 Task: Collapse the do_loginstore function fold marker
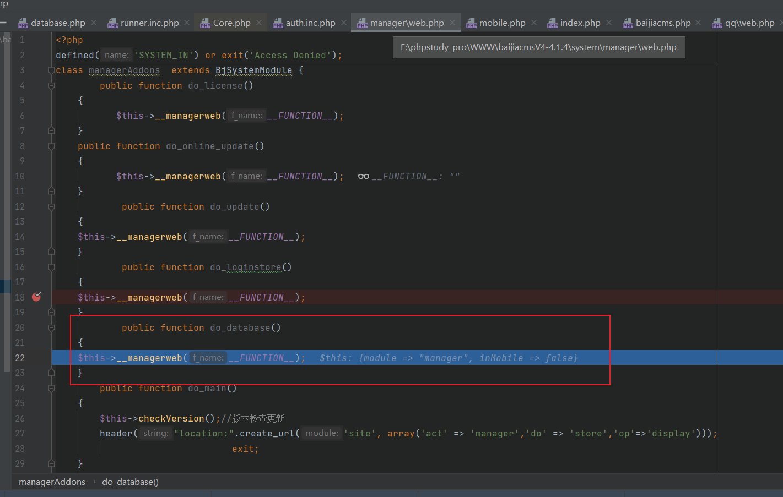point(51,267)
